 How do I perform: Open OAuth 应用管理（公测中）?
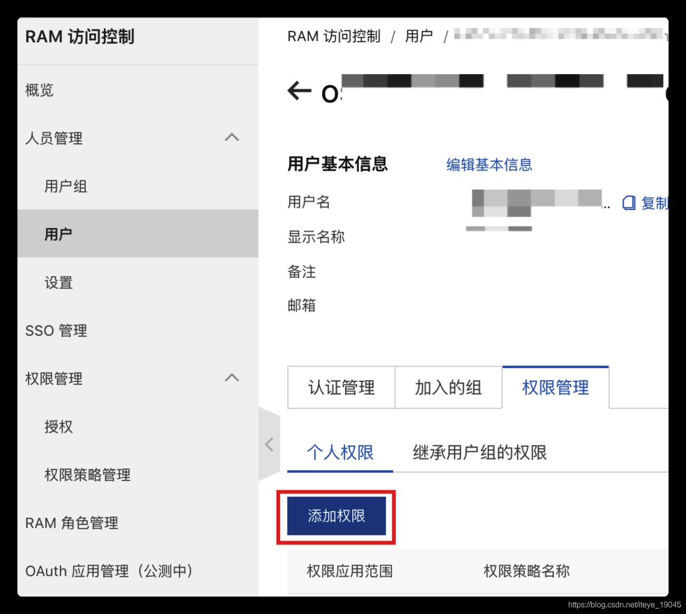tap(109, 571)
